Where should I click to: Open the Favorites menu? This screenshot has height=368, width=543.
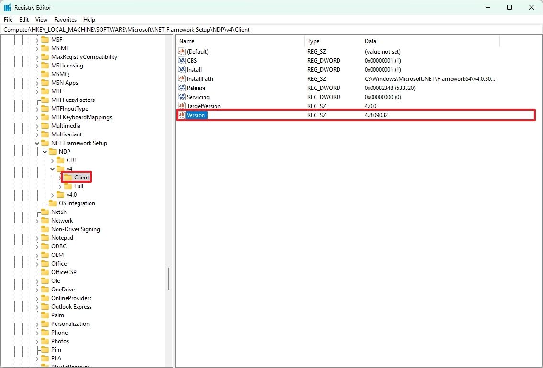pos(65,19)
